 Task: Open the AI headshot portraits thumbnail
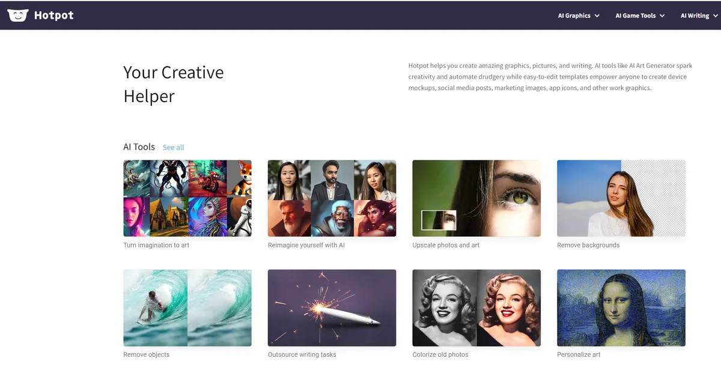(x=332, y=198)
